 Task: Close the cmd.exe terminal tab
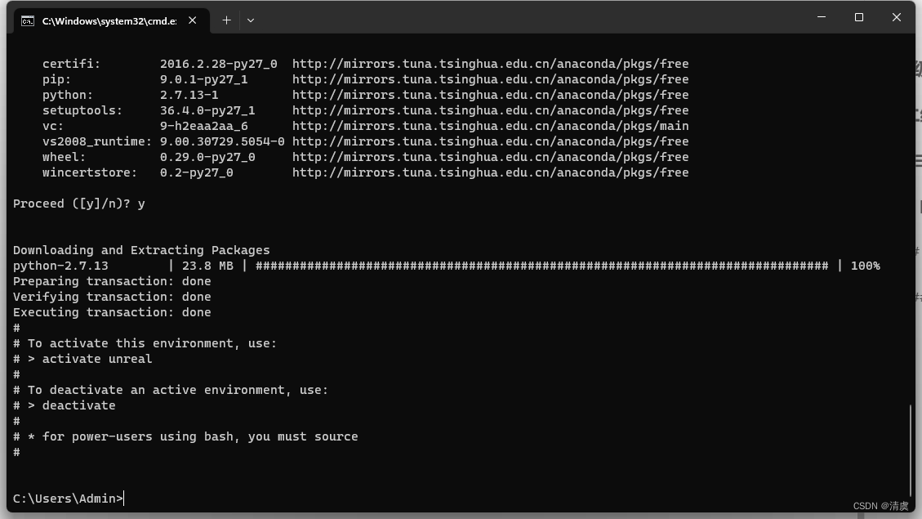pos(192,20)
